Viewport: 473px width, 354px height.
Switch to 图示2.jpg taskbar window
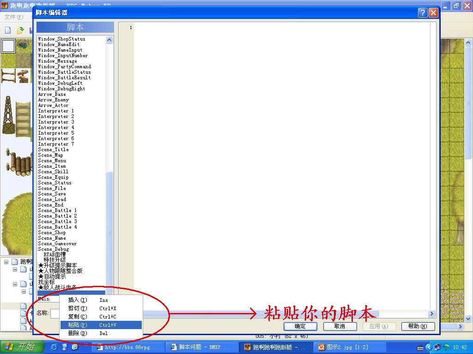click(x=350, y=348)
